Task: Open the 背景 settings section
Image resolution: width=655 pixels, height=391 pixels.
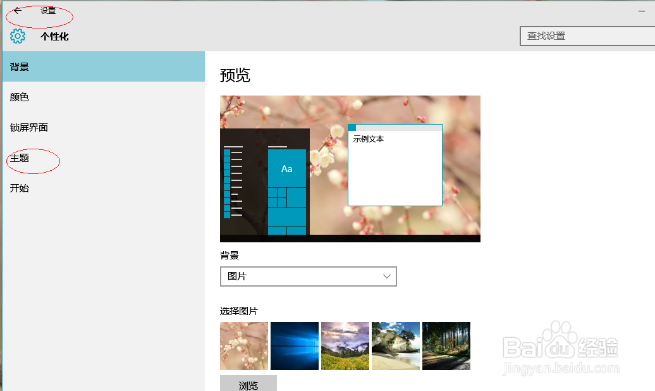Action: click(104, 66)
